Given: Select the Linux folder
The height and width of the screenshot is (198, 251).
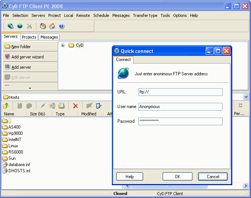Looking at the screenshot, I should tap(10, 146).
